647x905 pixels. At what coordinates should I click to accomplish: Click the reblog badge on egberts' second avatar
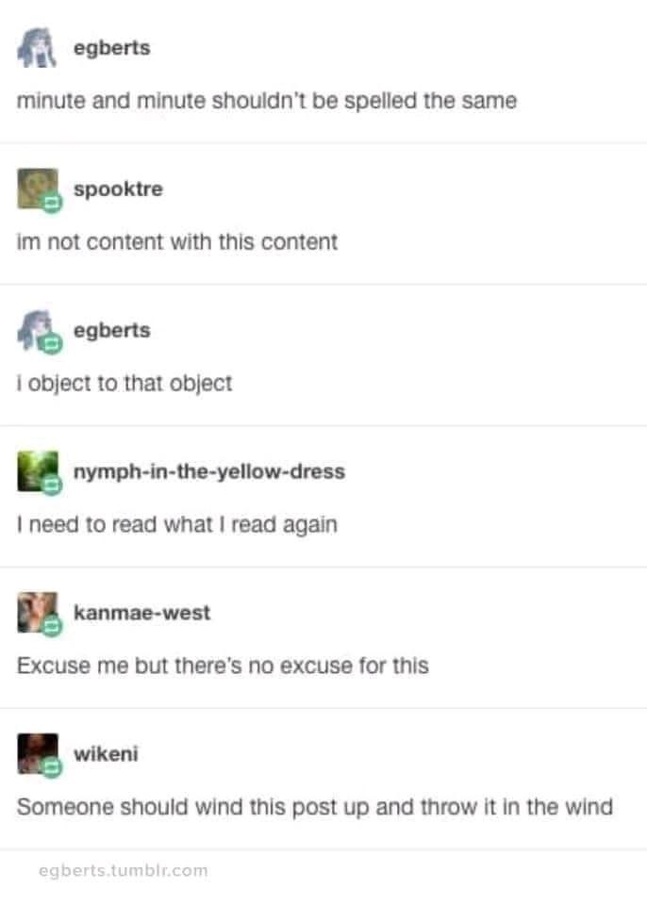(x=52, y=344)
